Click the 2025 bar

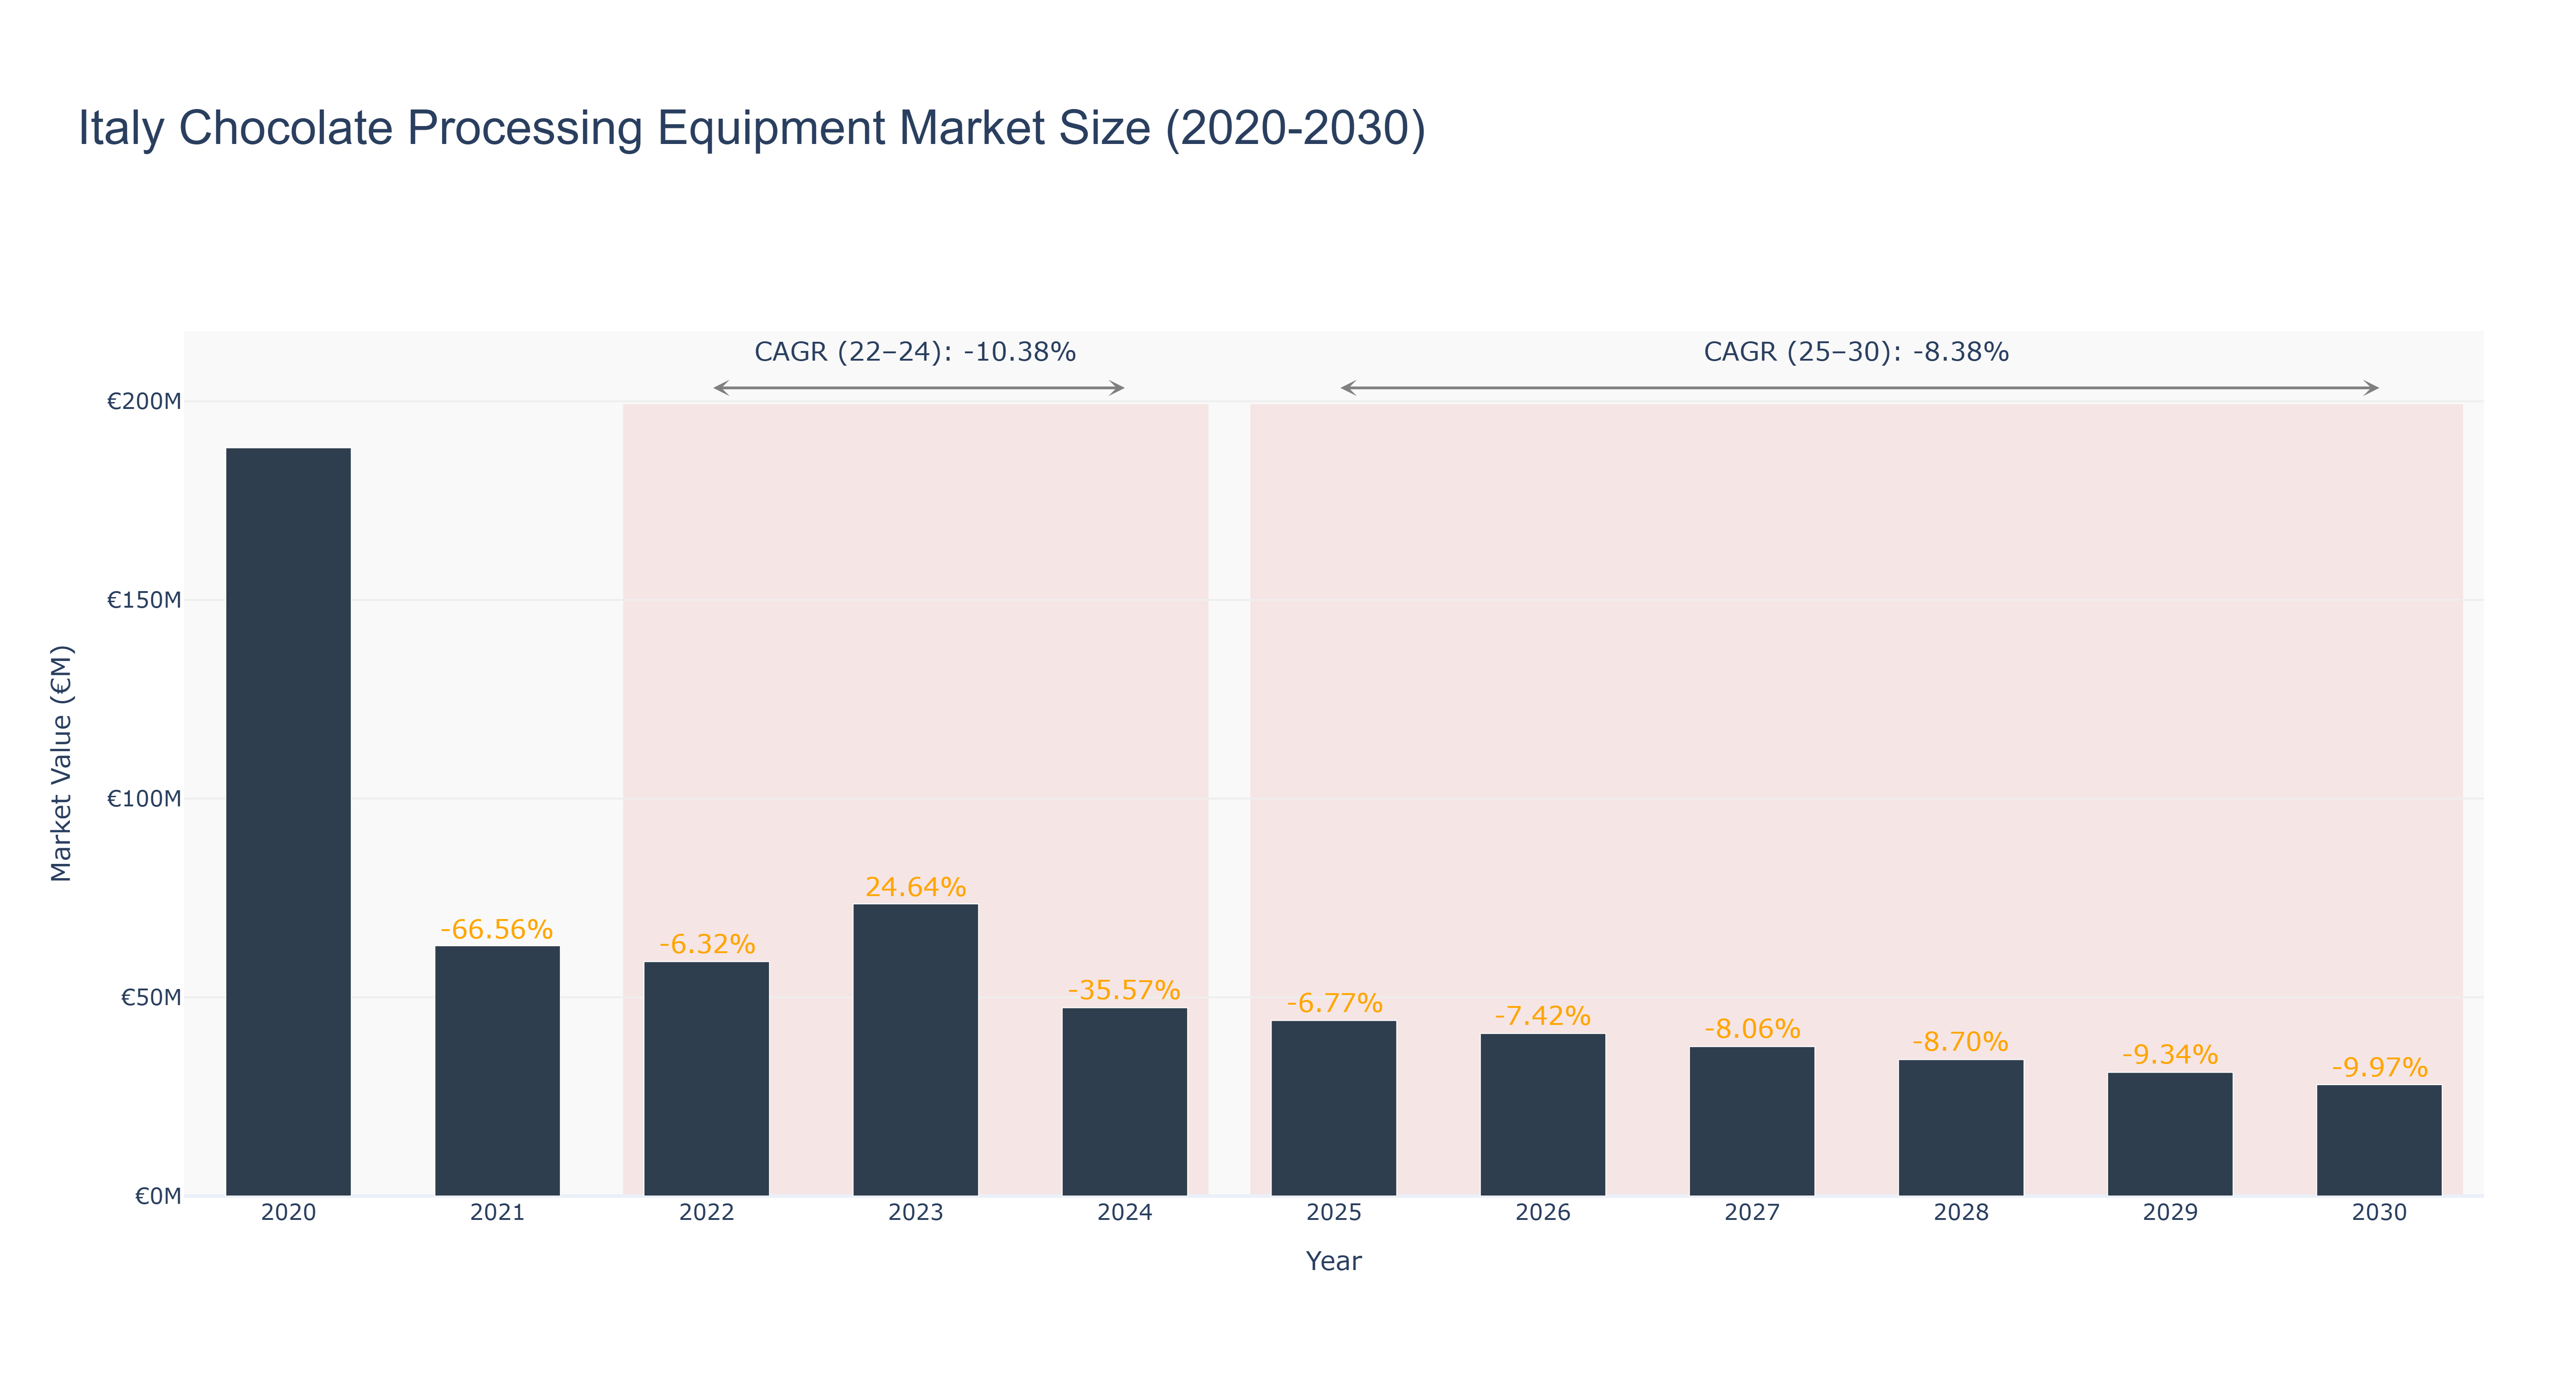(x=1333, y=1107)
